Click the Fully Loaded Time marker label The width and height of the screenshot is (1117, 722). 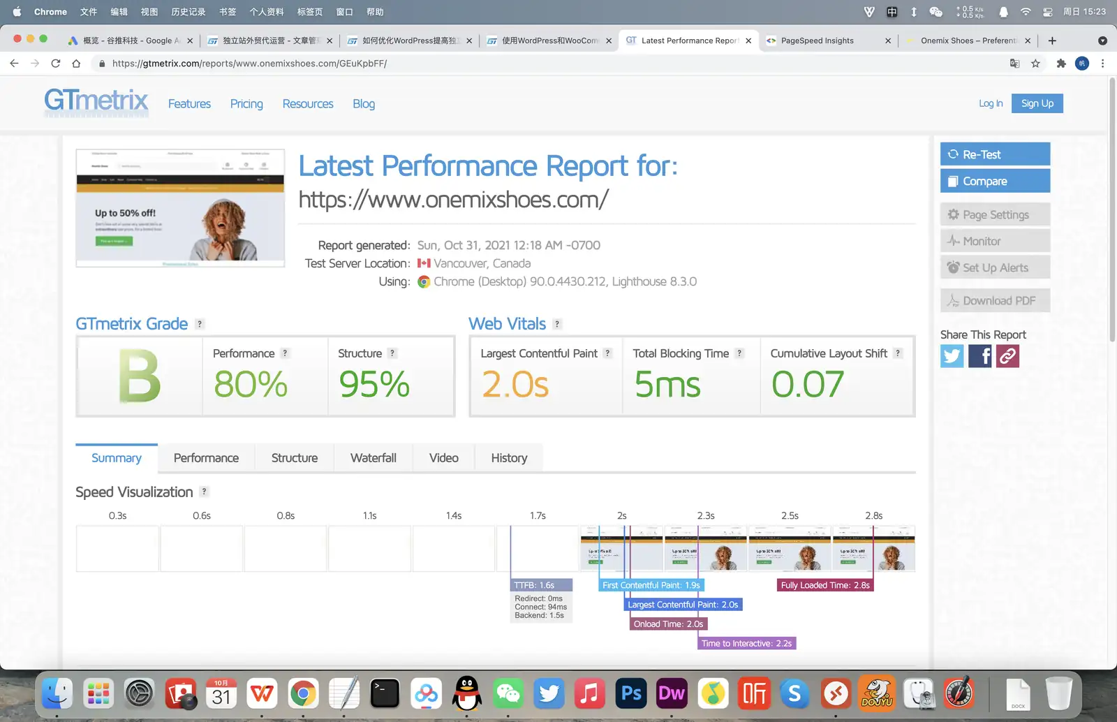pos(825,585)
